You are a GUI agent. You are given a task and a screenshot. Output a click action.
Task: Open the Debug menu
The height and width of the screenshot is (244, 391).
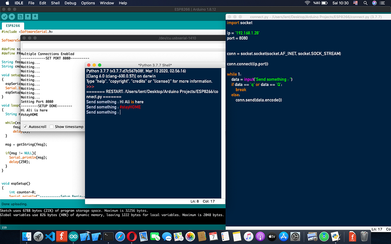point(70,3)
